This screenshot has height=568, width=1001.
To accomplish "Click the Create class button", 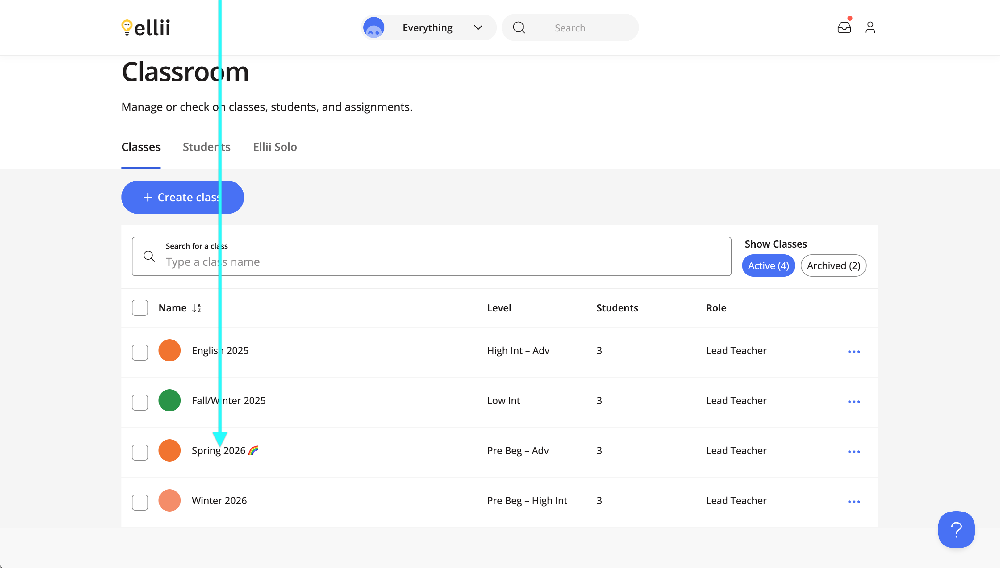I will 183,197.
